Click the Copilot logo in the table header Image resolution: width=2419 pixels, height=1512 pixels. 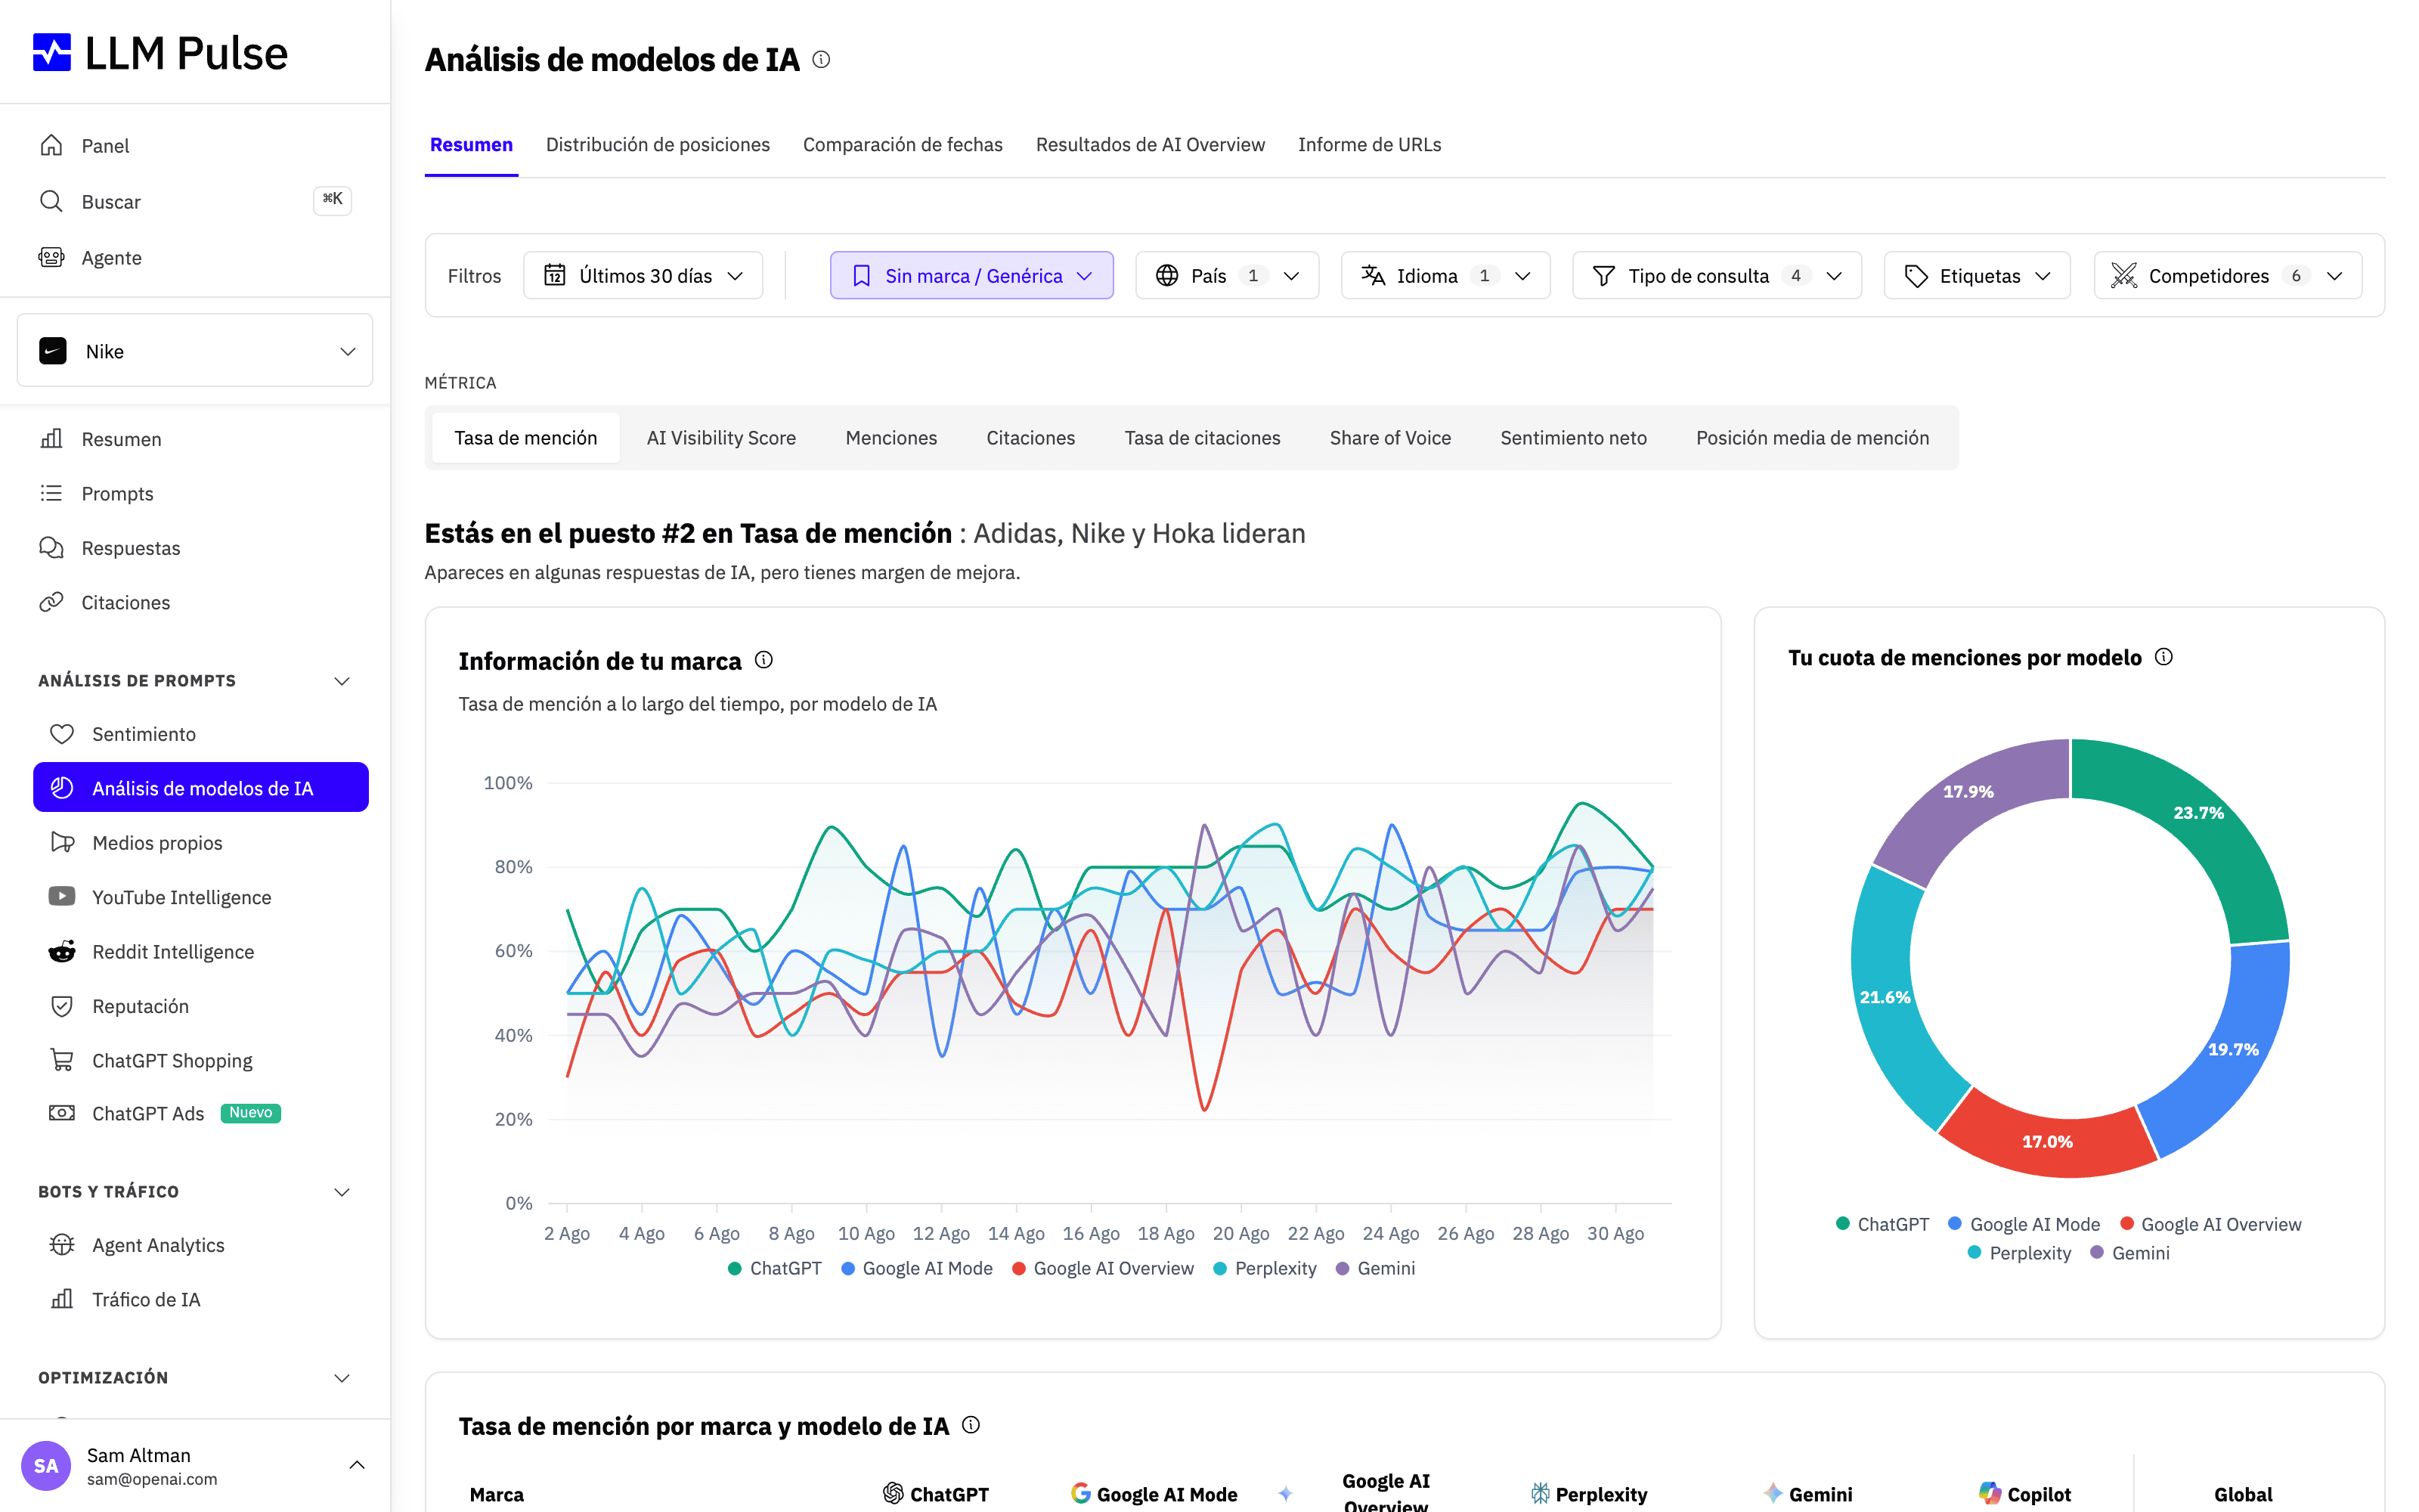[1989, 1493]
